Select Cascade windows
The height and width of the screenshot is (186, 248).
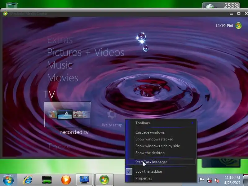(161, 132)
